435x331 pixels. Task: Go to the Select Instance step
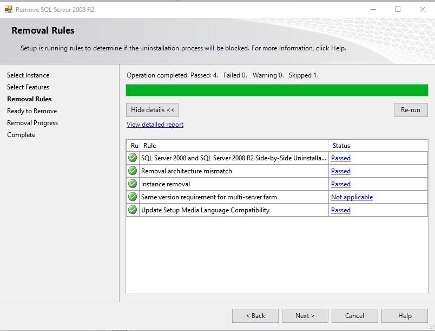(x=28, y=75)
